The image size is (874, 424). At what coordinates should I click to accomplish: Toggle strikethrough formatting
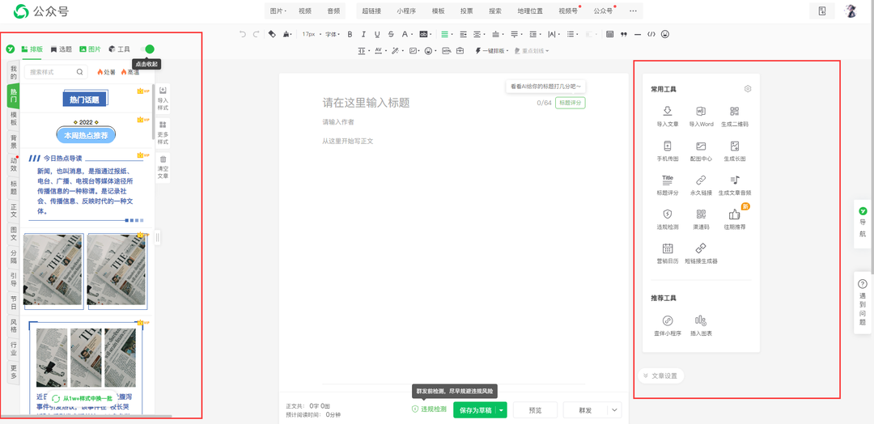(391, 34)
